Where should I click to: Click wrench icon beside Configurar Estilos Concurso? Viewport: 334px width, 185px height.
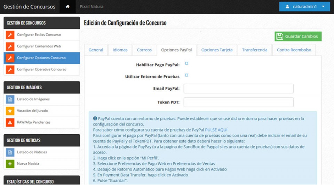[x=10, y=35]
